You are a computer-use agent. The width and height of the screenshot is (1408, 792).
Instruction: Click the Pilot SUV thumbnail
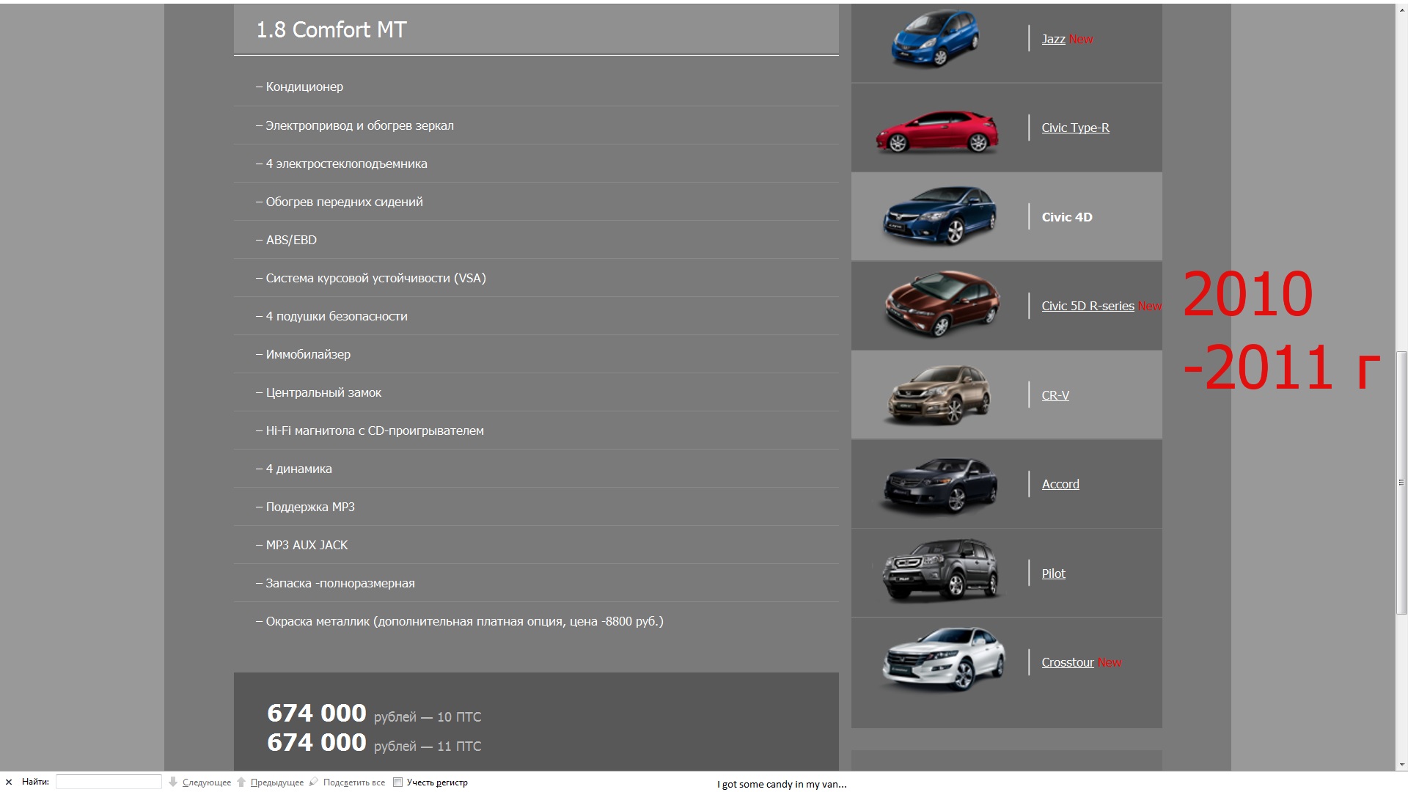pos(942,571)
